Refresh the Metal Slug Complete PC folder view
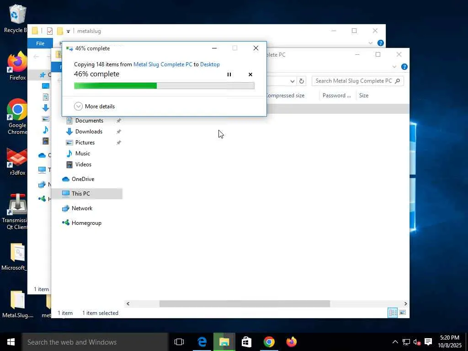 click(302, 81)
